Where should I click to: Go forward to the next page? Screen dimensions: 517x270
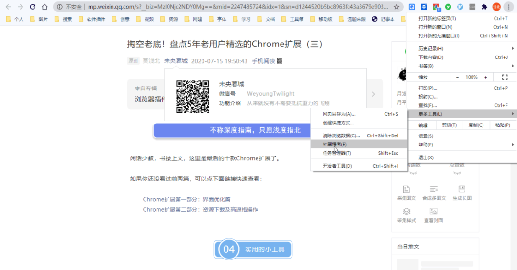21,7
